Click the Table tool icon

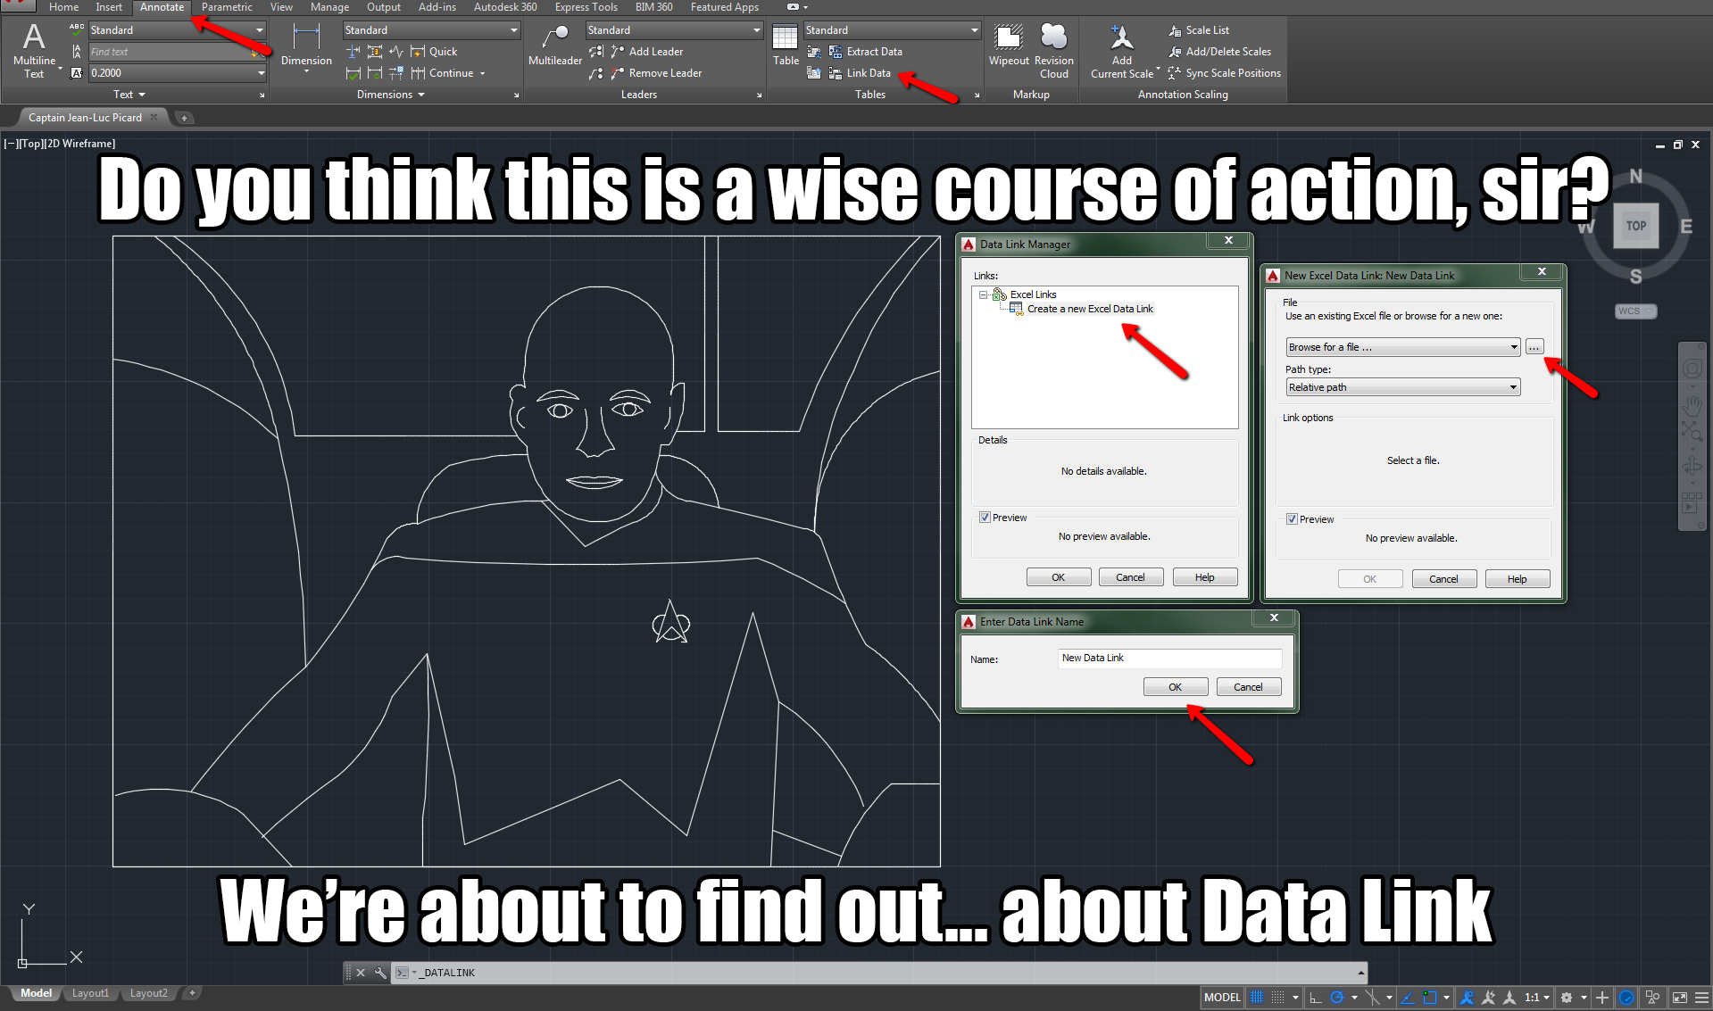[x=785, y=37]
